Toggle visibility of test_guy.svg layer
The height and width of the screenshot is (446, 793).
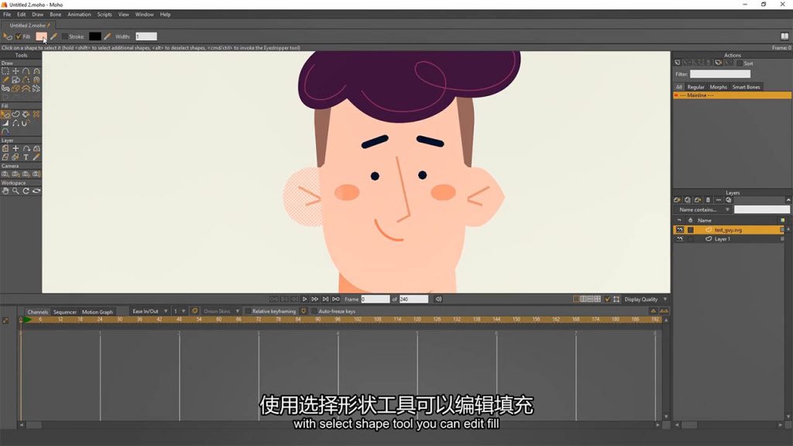680,230
